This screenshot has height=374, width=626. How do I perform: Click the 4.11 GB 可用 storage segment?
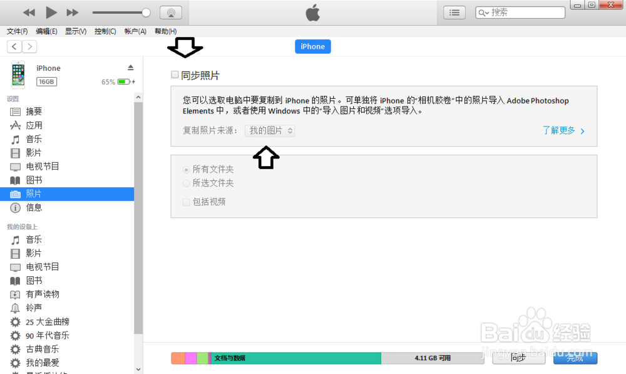tap(433, 358)
